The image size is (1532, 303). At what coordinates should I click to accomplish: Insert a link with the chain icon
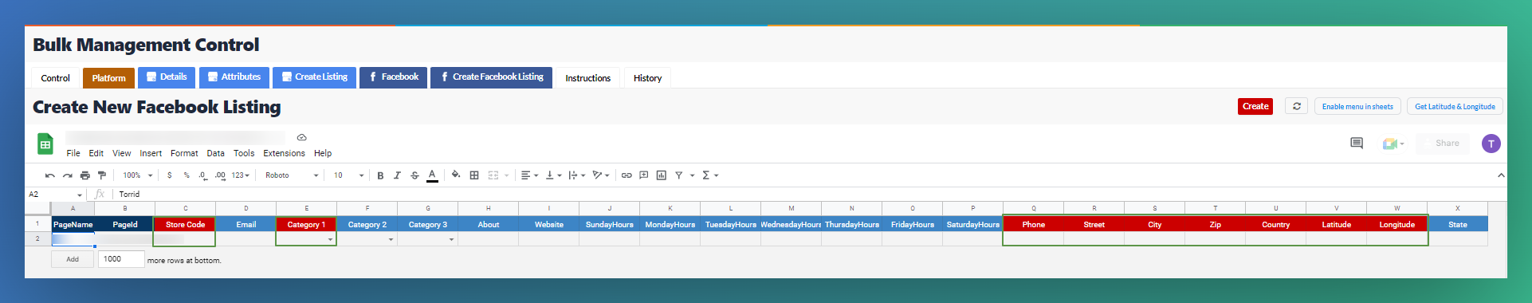coord(627,175)
